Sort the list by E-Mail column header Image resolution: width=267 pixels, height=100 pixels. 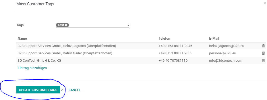point(214,38)
